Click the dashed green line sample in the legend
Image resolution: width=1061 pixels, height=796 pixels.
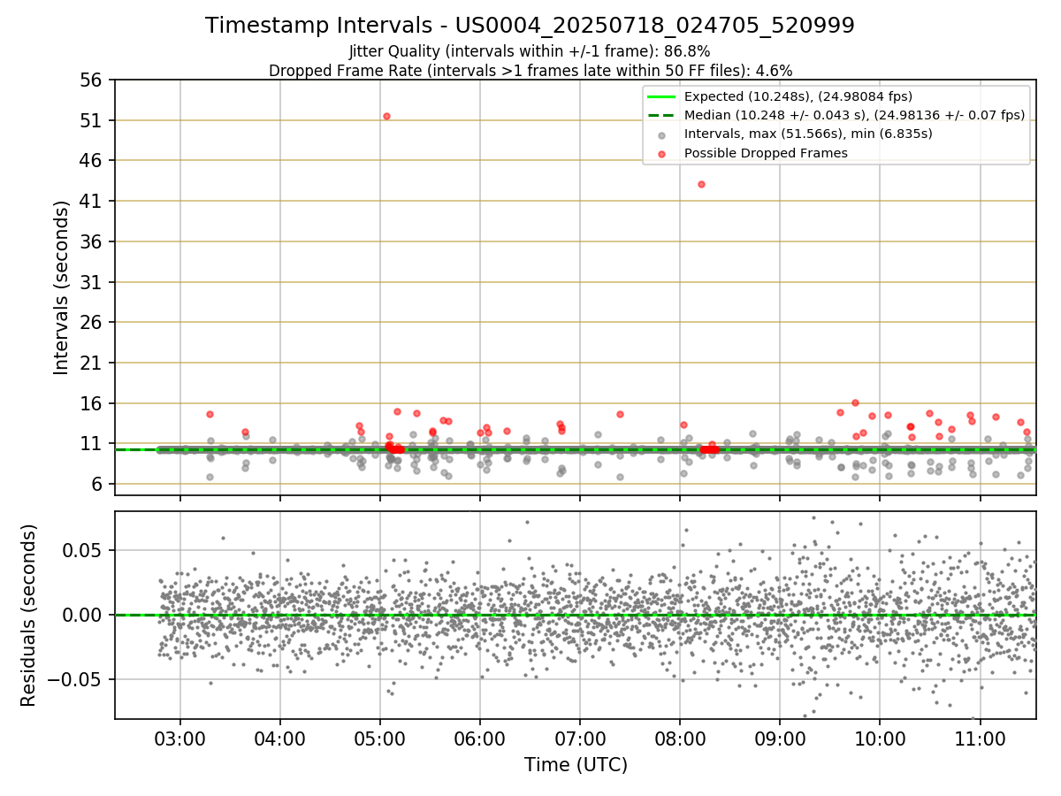(661, 115)
